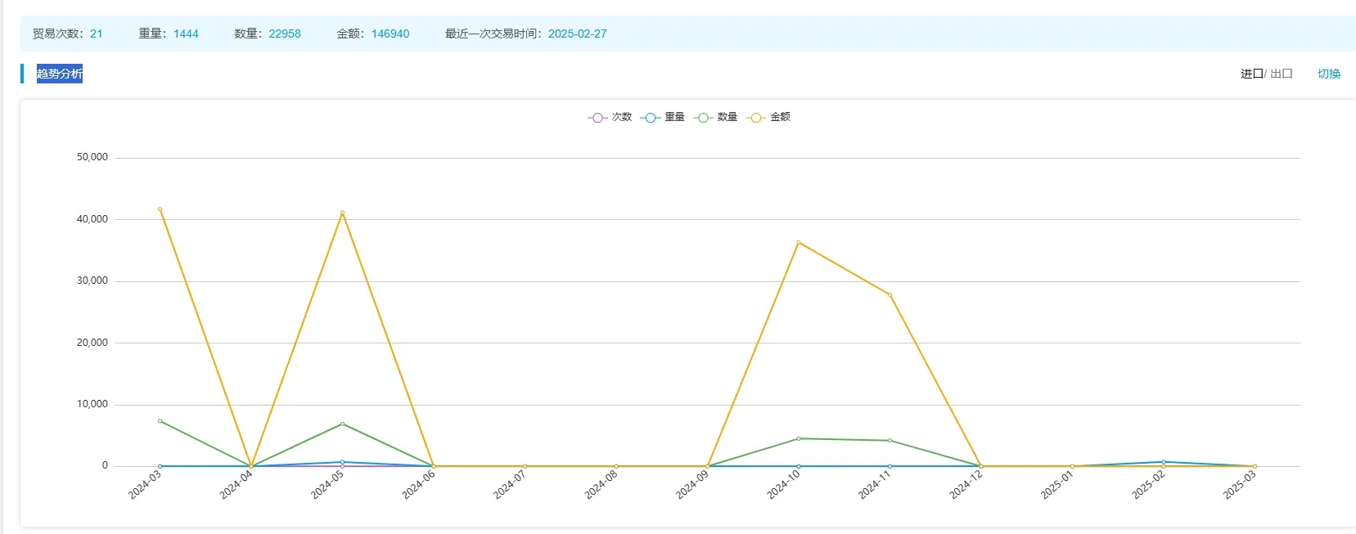Toggle the 次数 series in chart legend
This screenshot has width=1356, height=534.
point(610,117)
